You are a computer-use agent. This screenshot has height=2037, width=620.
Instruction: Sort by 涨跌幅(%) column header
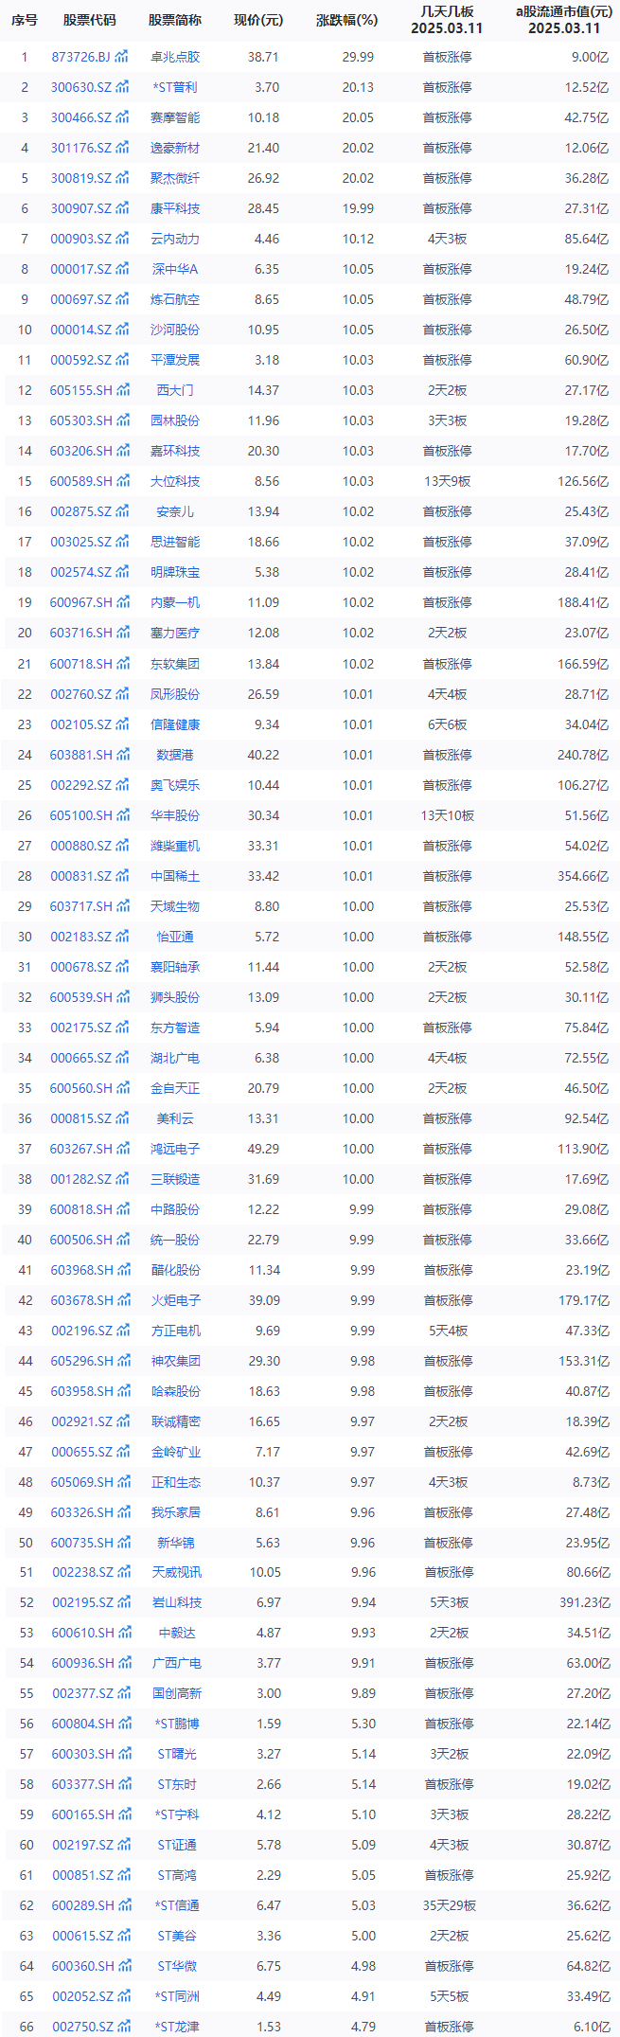click(346, 20)
